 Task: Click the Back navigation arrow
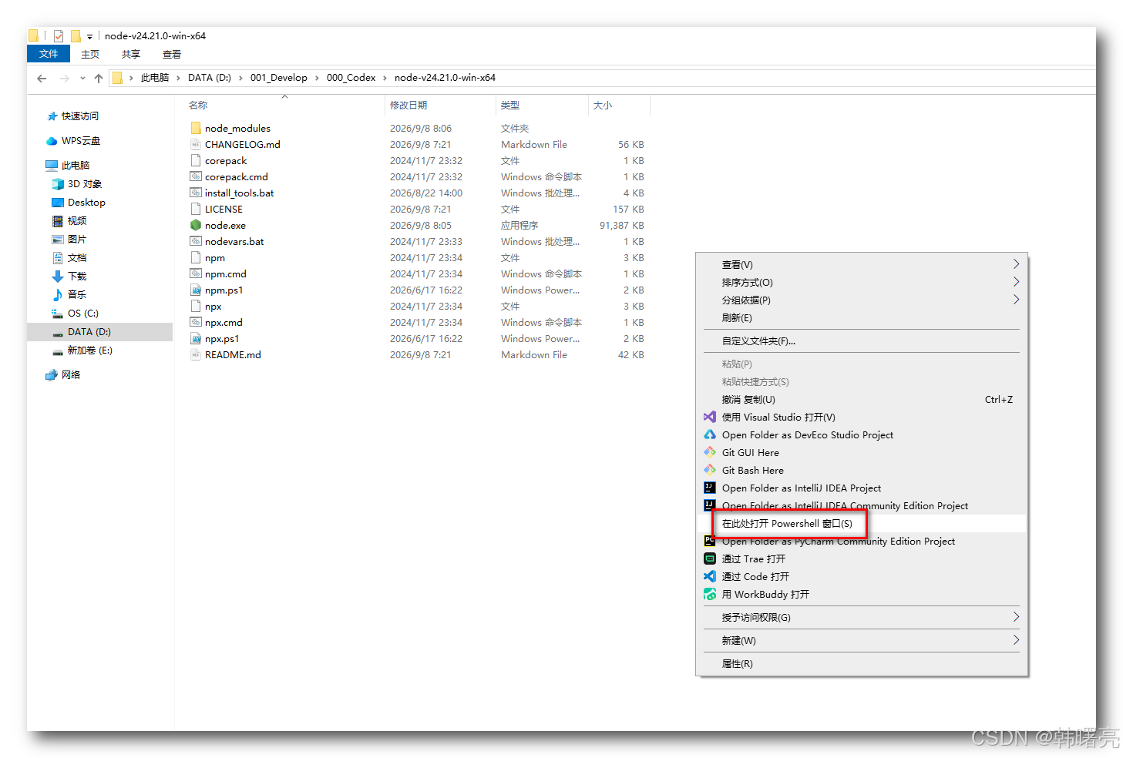pyautogui.click(x=42, y=78)
